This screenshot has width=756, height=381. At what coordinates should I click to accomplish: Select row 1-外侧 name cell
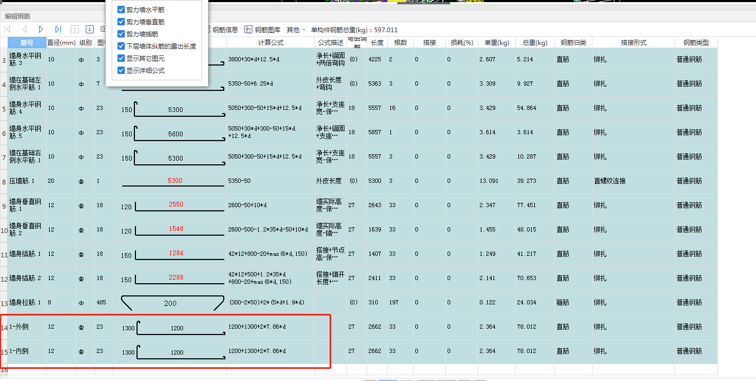point(27,328)
